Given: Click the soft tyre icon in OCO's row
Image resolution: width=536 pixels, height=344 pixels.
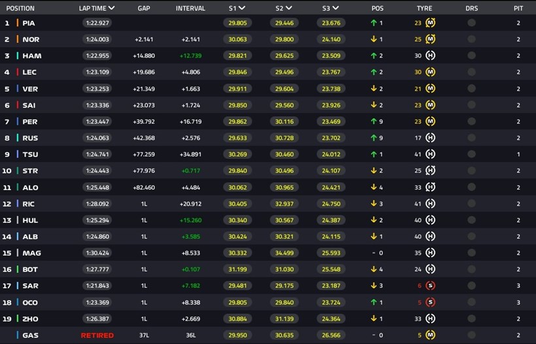Looking at the screenshot, I should tap(430, 302).
